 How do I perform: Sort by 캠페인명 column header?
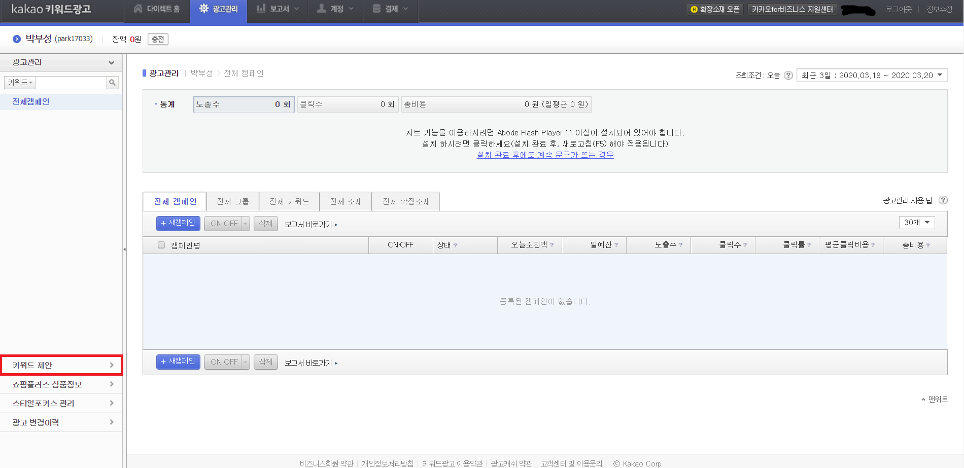(186, 245)
